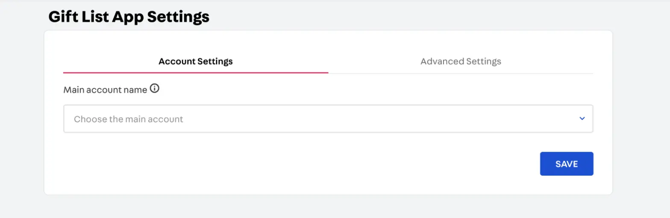Viewport: 670px width, 218px height.
Task: Select the Account Settings tab
Action: pyautogui.click(x=195, y=61)
